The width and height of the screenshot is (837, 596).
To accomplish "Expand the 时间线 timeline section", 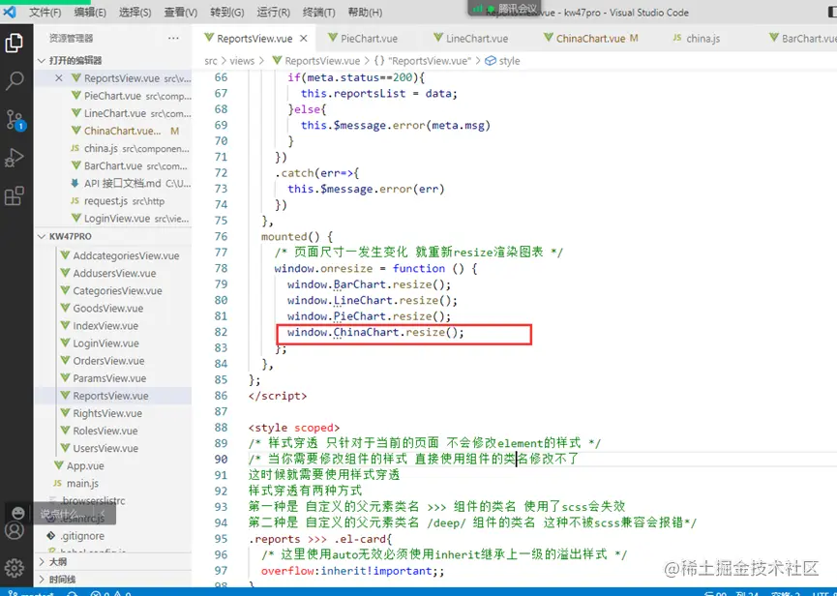I will [112, 580].
